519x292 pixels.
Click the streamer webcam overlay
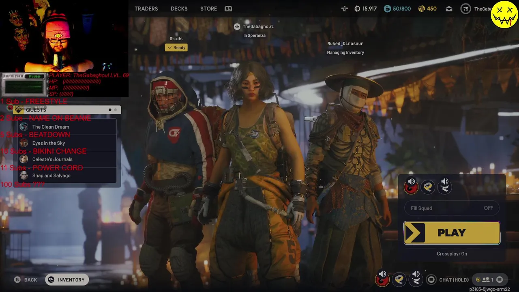coord(64,36)
